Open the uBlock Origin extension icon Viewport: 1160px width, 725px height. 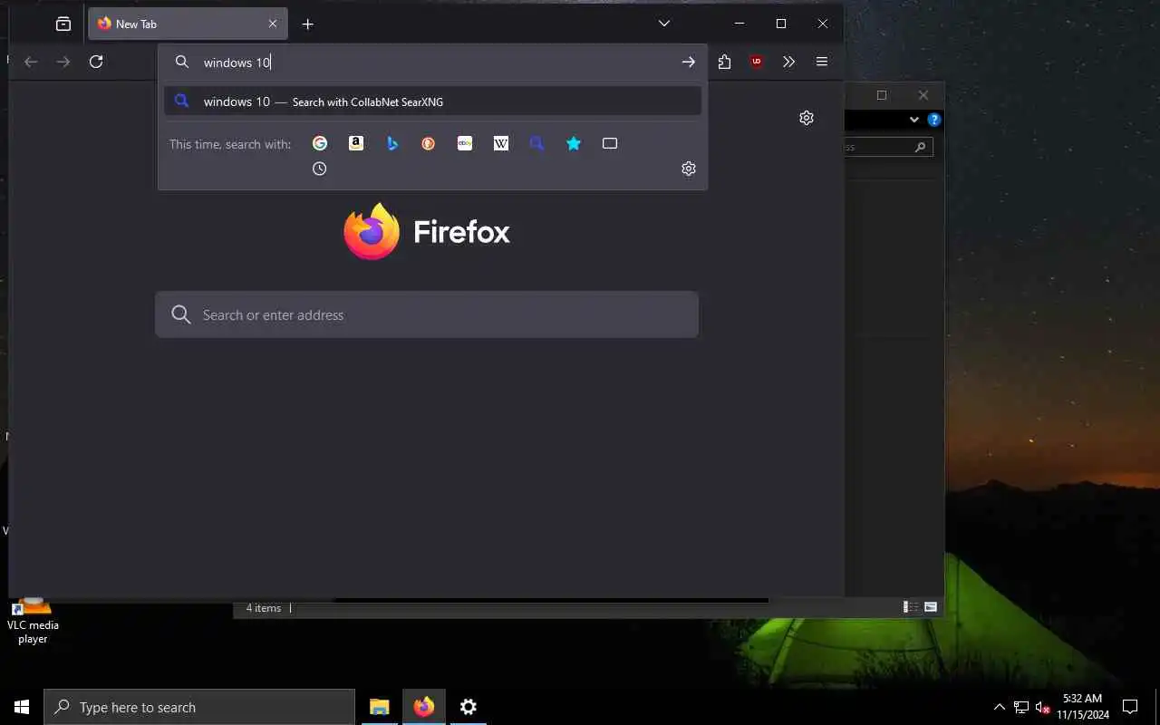click(x=757, y=62)
